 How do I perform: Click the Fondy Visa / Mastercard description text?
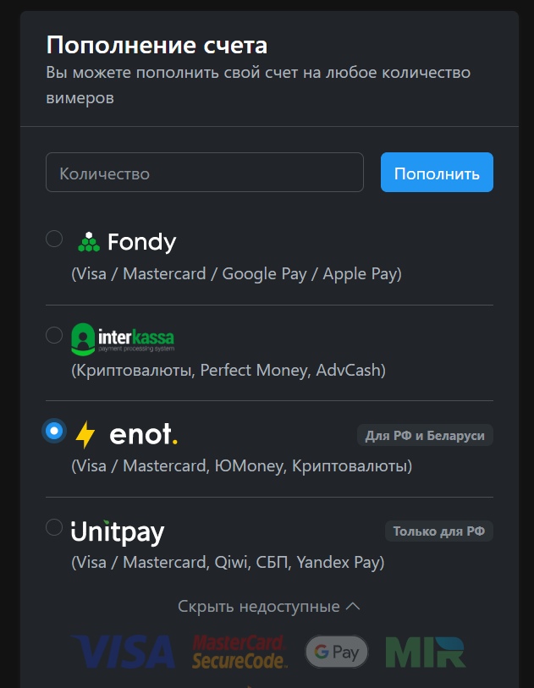click(x=236, y=274)
